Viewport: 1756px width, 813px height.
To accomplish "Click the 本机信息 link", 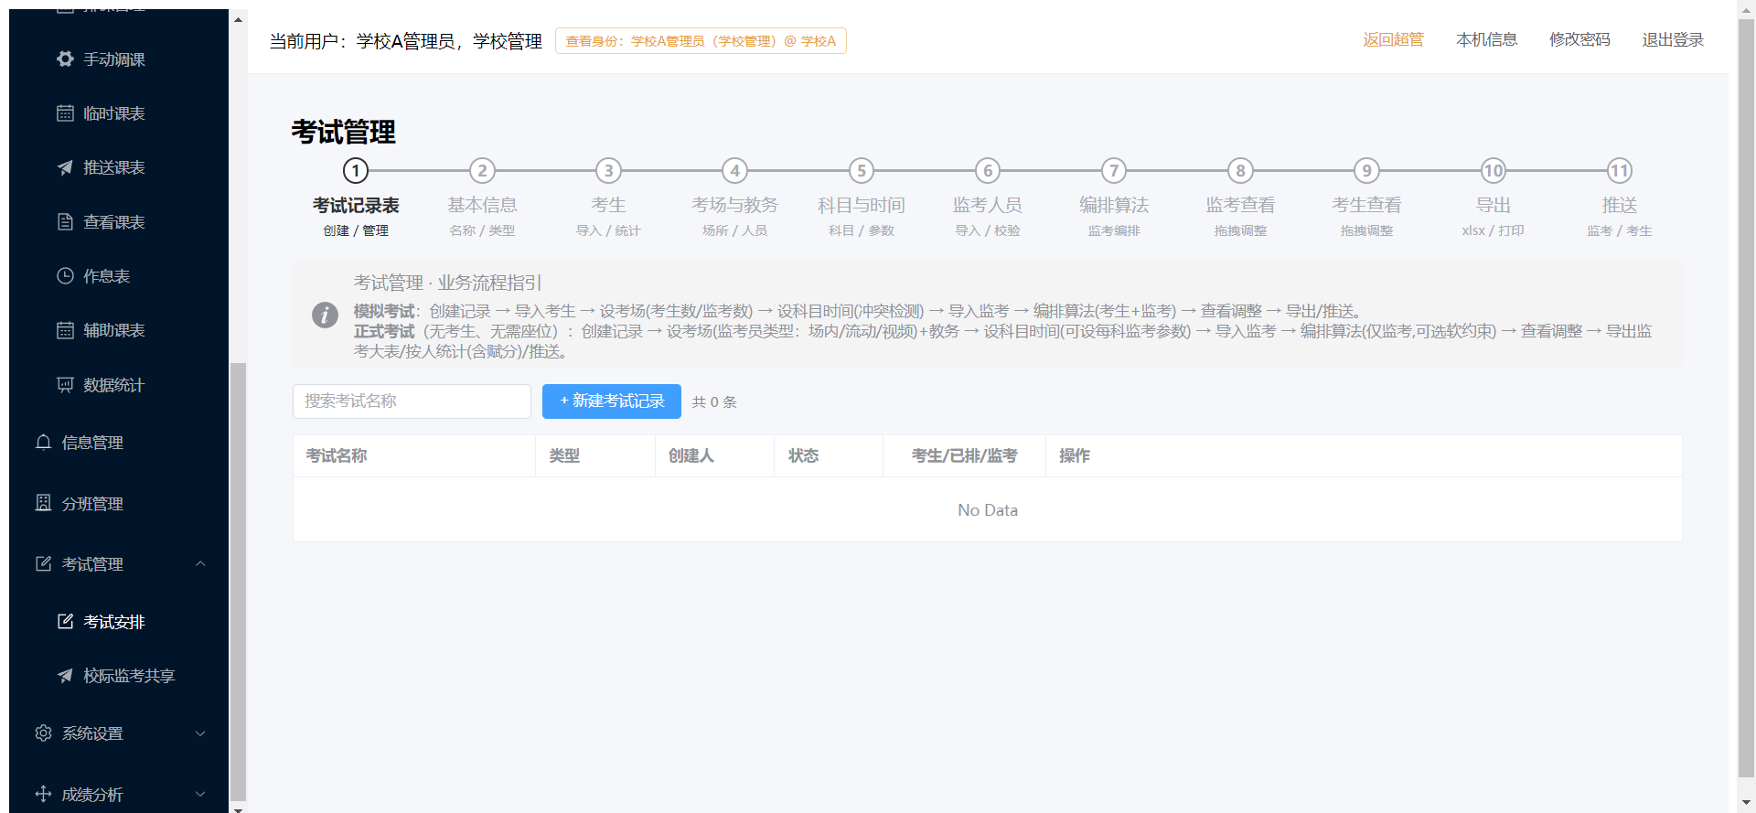I will pyautogui.click(x=1486, y=39).
